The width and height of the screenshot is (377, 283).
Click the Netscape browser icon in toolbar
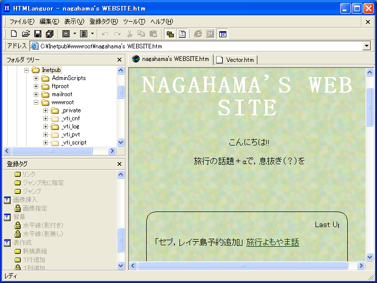pos(210,34)
